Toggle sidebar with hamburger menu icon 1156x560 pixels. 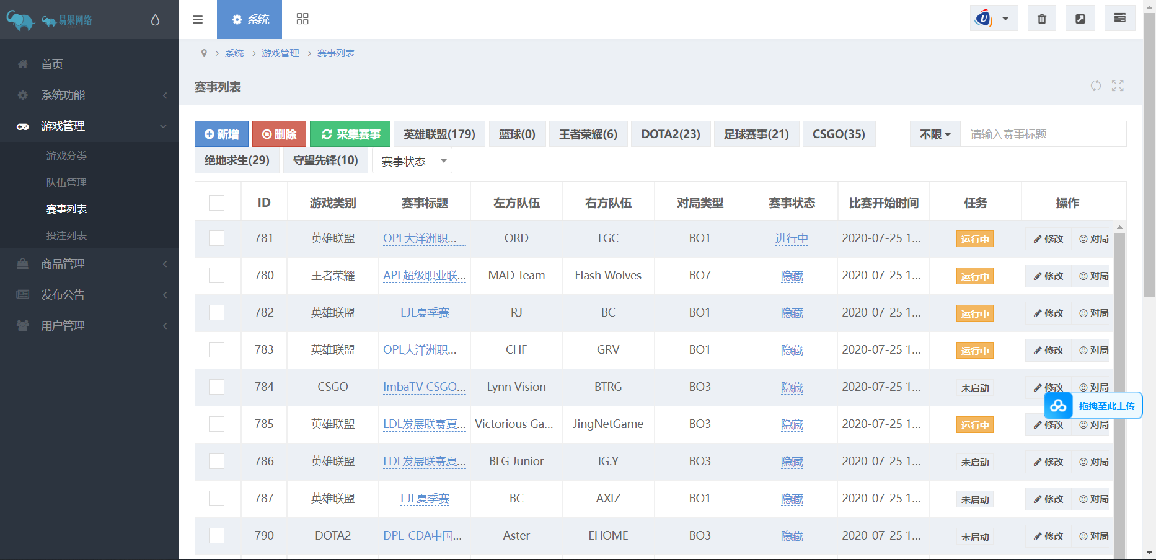coord(198,19)
